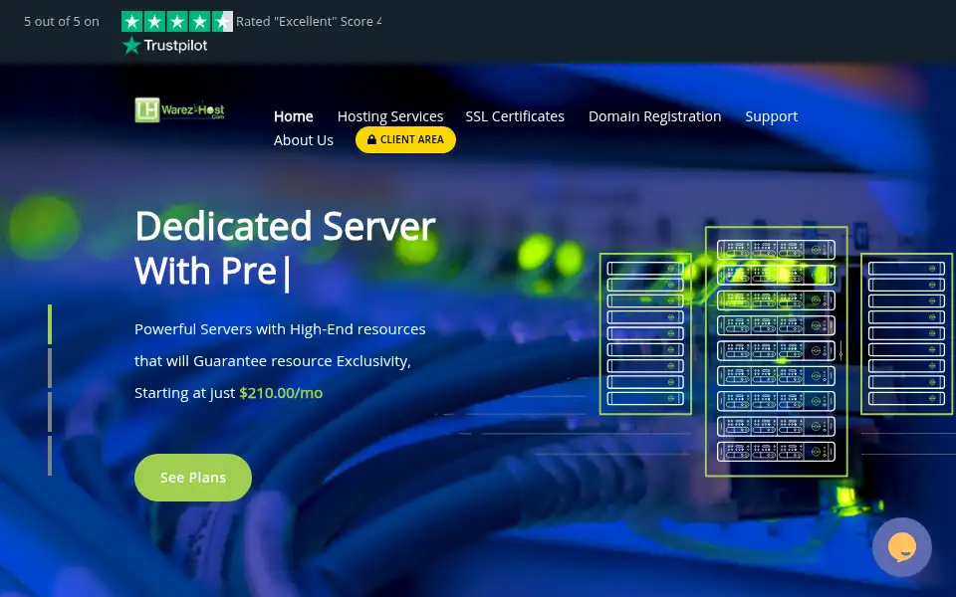Click the center server rack illustration
This screenshot has width=956, height=597.
[776, 351]
